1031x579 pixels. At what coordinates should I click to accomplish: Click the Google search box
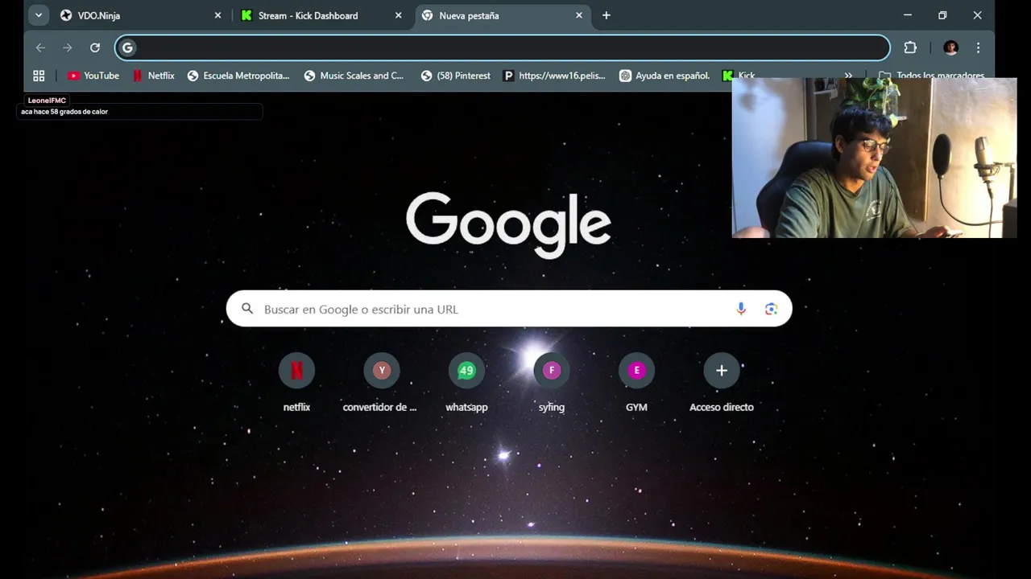pyautogui.click(x=509, y=309)
